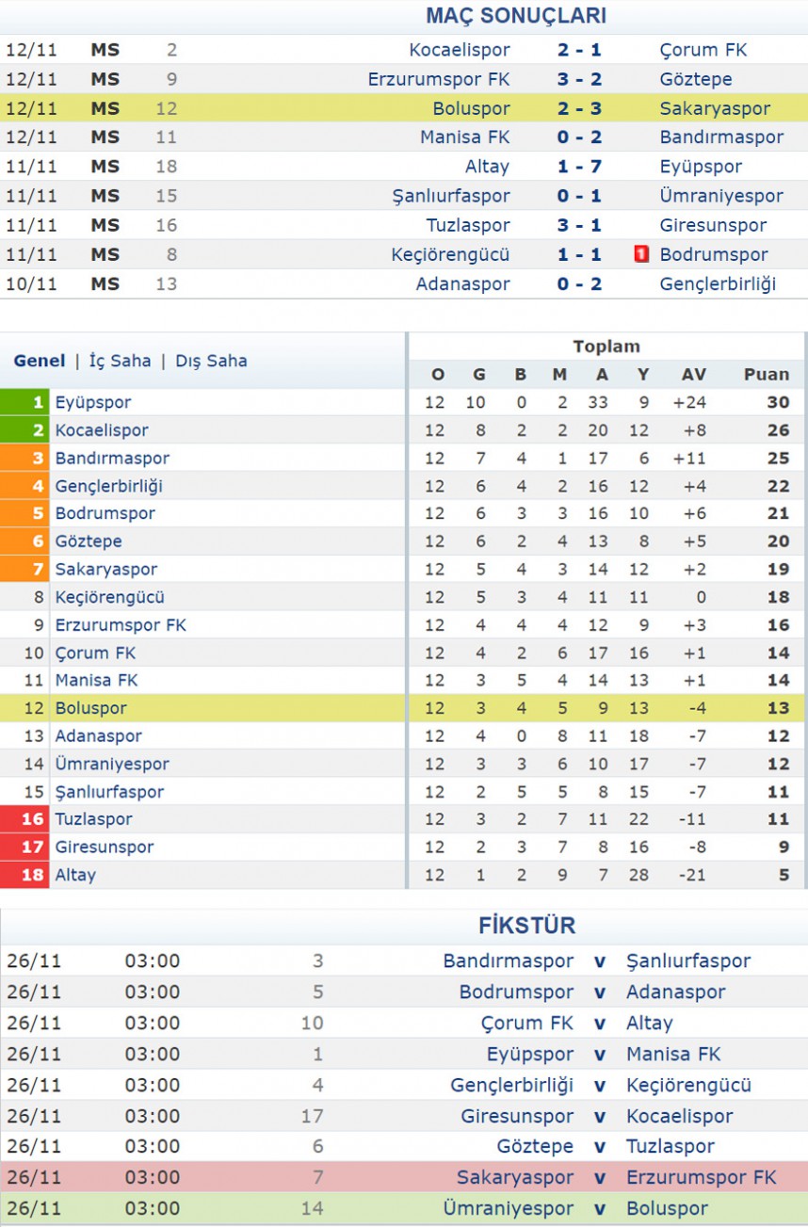Click the Boluspor 2 - 3 Sakaryaspor score
The width and height of the screenshot is (808, 1227).
tap(579, 108)
